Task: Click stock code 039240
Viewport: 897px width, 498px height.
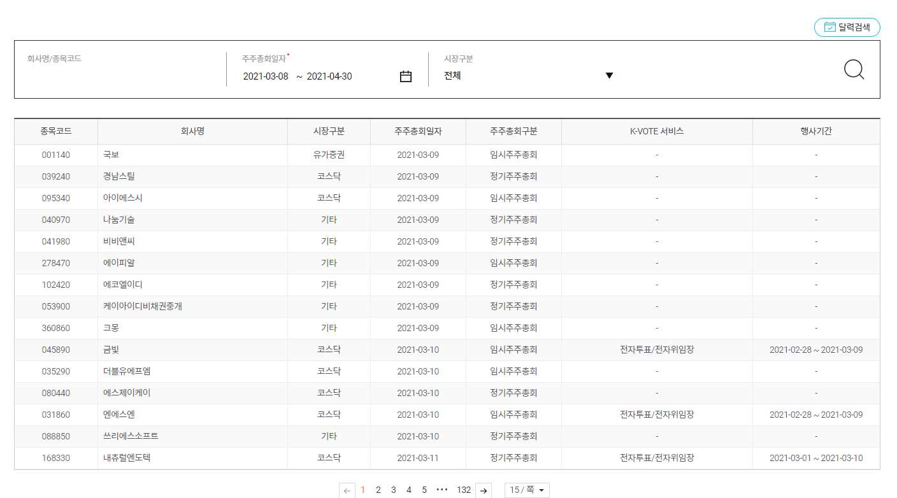Action: pos(56,176)
